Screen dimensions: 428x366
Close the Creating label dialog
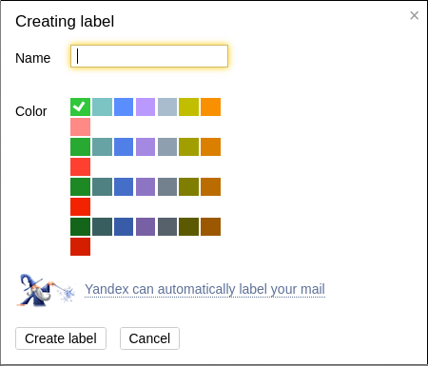(x=414, y=15)
